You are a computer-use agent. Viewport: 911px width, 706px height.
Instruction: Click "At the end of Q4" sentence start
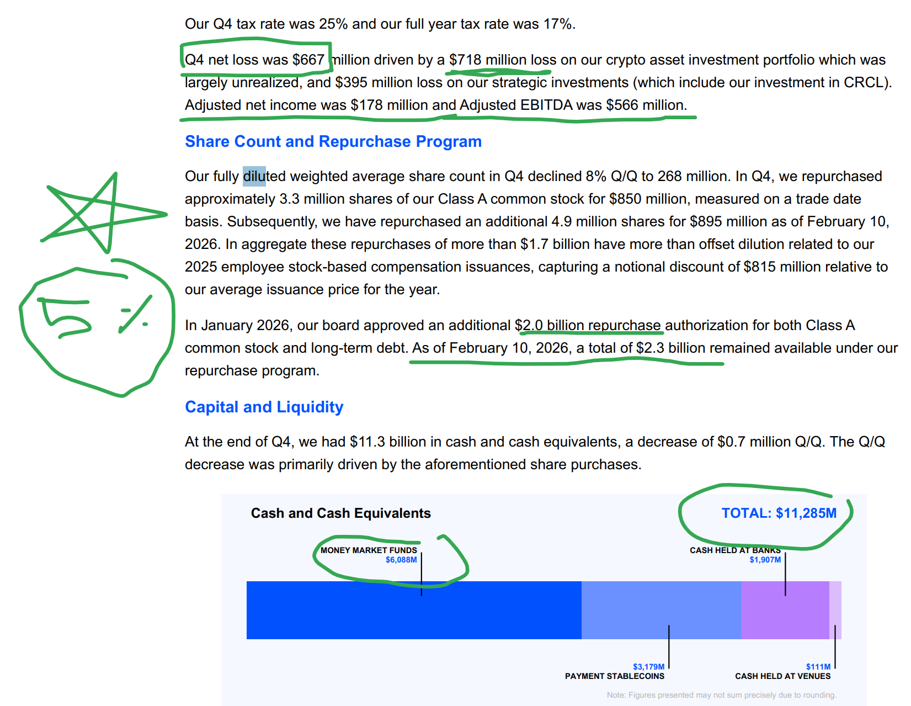(238, 442)
